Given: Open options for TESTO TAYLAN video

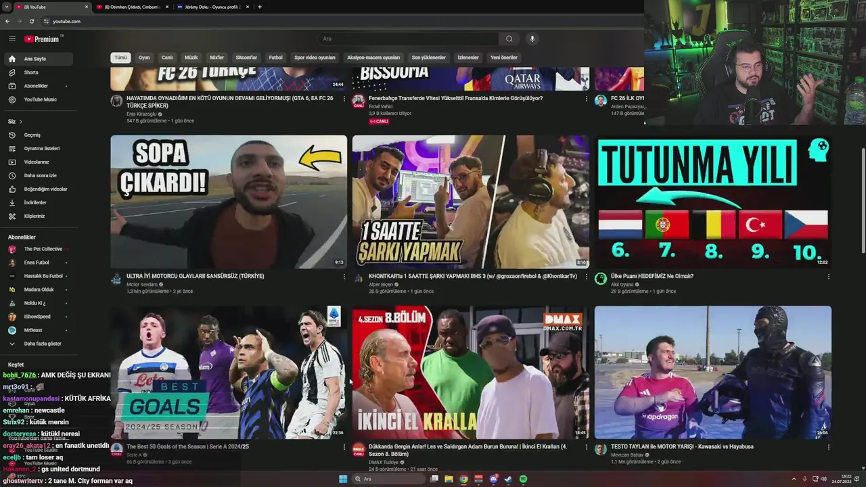Looking at the screenshot, I should pos(828,446).
